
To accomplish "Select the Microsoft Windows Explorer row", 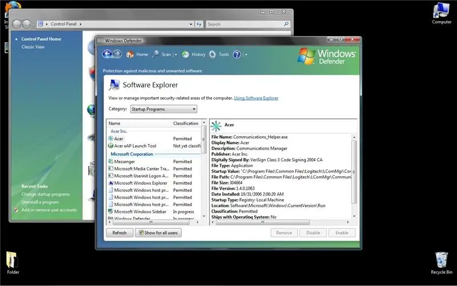I will [x=154, y=183].
